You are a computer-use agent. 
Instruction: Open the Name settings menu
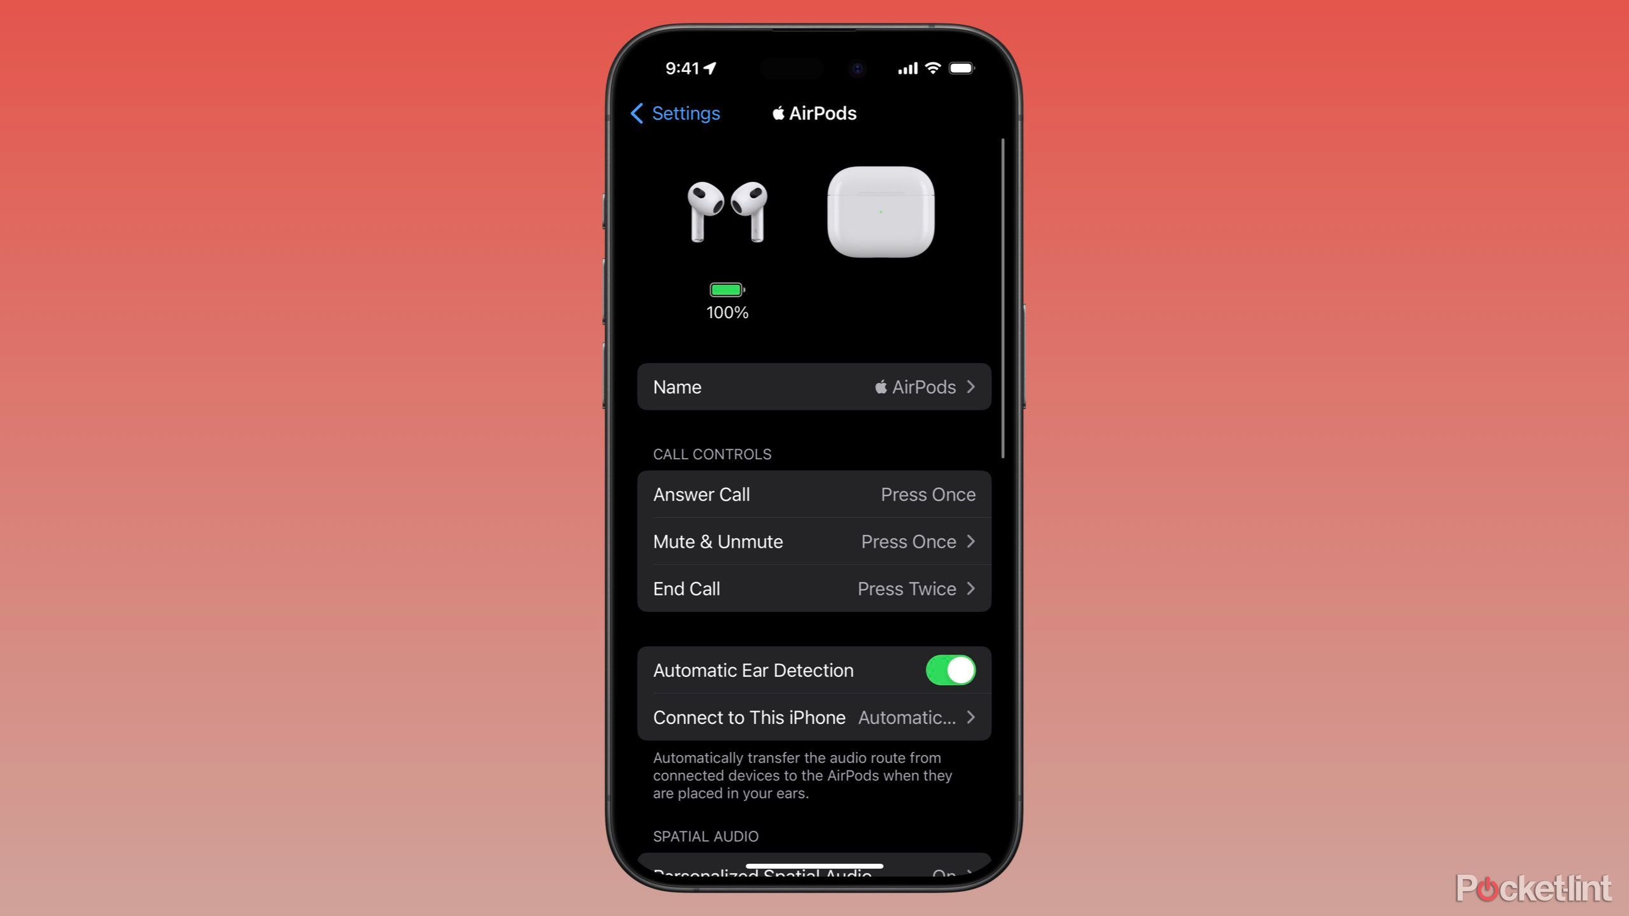[x=813, y=387]
